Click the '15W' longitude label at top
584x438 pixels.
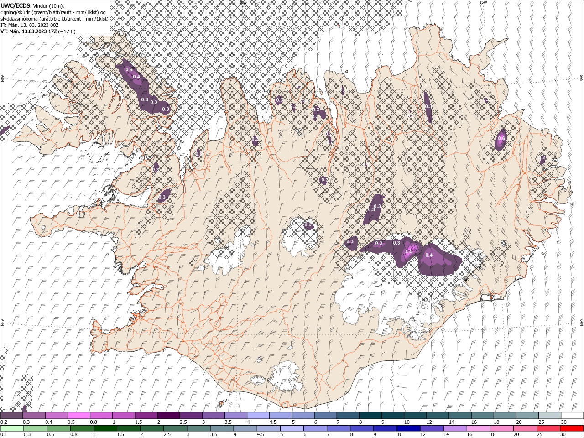pos(483,2)
